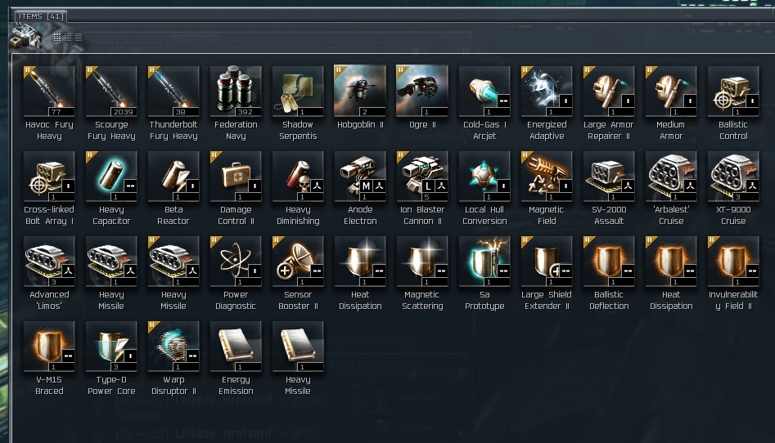The width and height of the screenshot is (775, 443).
Task: Select the Warp Disruptor II icon
Action: pyautogui.click(x=173, y=347)
